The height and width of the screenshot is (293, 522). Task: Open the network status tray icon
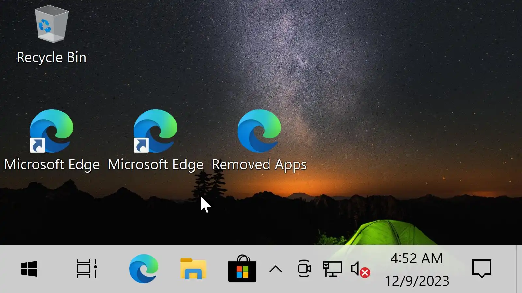pyautogui.click(x=332, y=269)
